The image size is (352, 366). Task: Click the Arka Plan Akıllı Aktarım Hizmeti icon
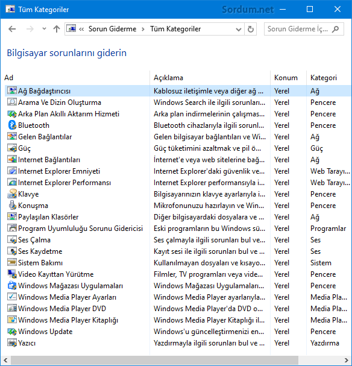12,113
